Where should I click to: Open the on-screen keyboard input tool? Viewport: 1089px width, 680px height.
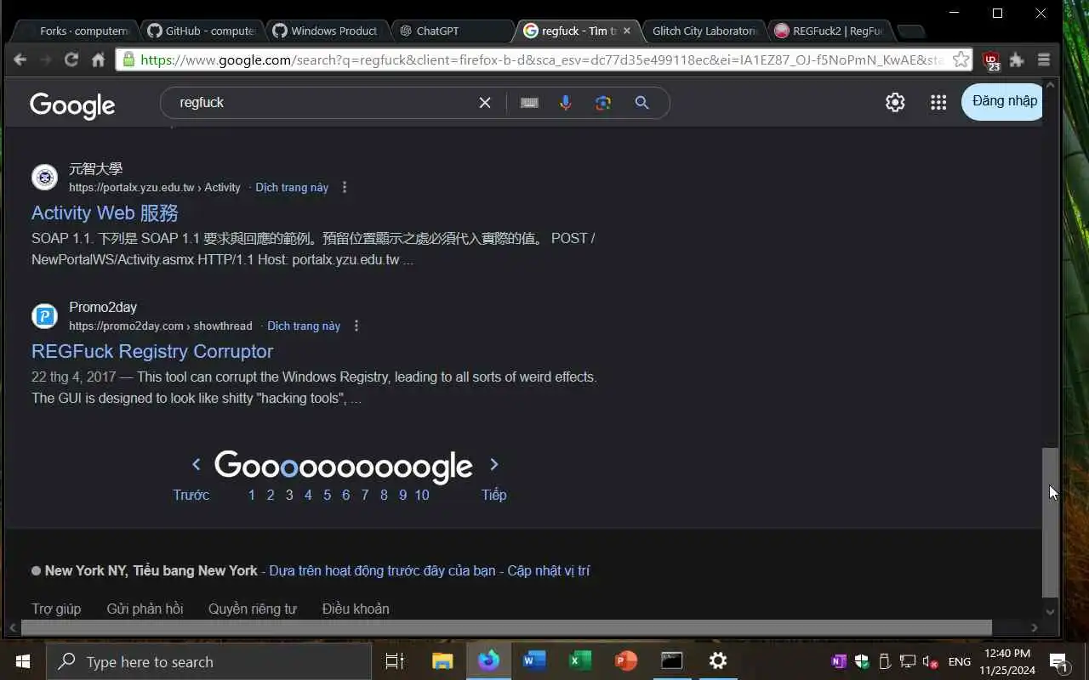(529, 103)
